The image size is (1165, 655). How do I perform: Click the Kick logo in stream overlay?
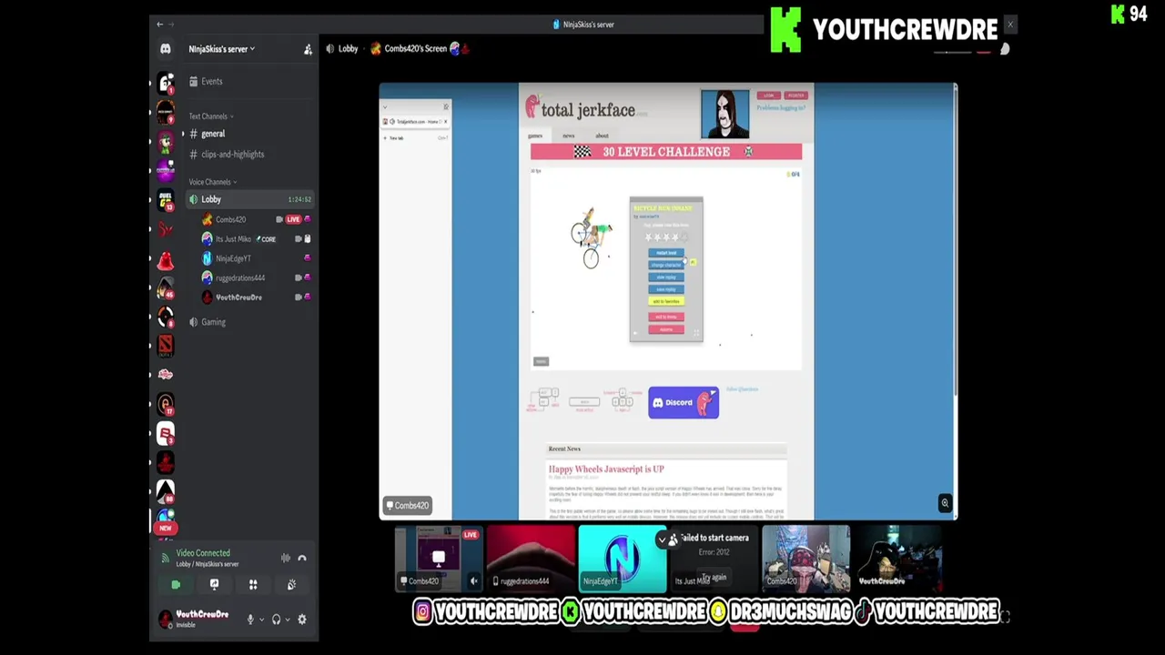pos(785,30)
